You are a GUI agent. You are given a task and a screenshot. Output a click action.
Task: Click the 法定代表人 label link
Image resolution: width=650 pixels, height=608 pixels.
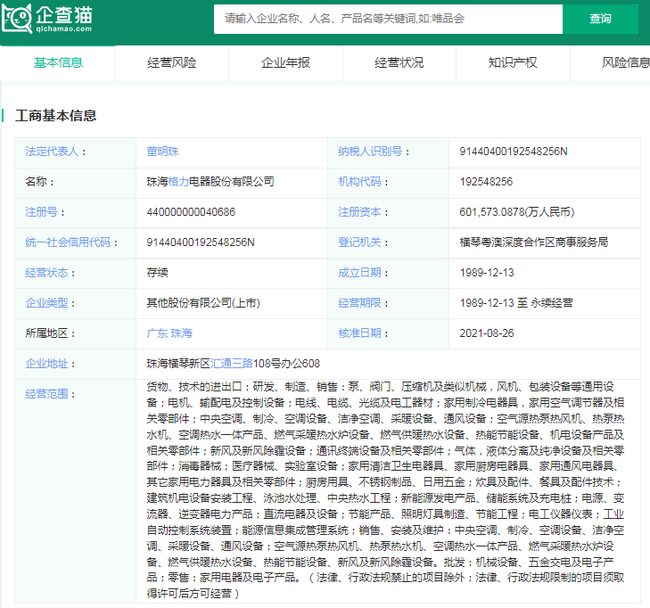point(52,152)
